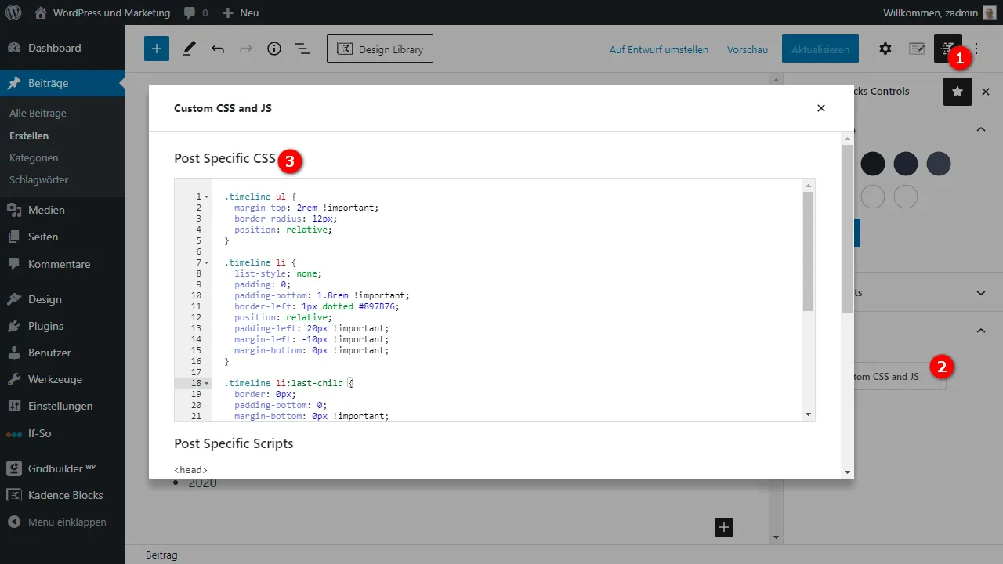Open the comments bubble in the admin bar
This screenshot has width=1003, height=564.
(196, 13)
